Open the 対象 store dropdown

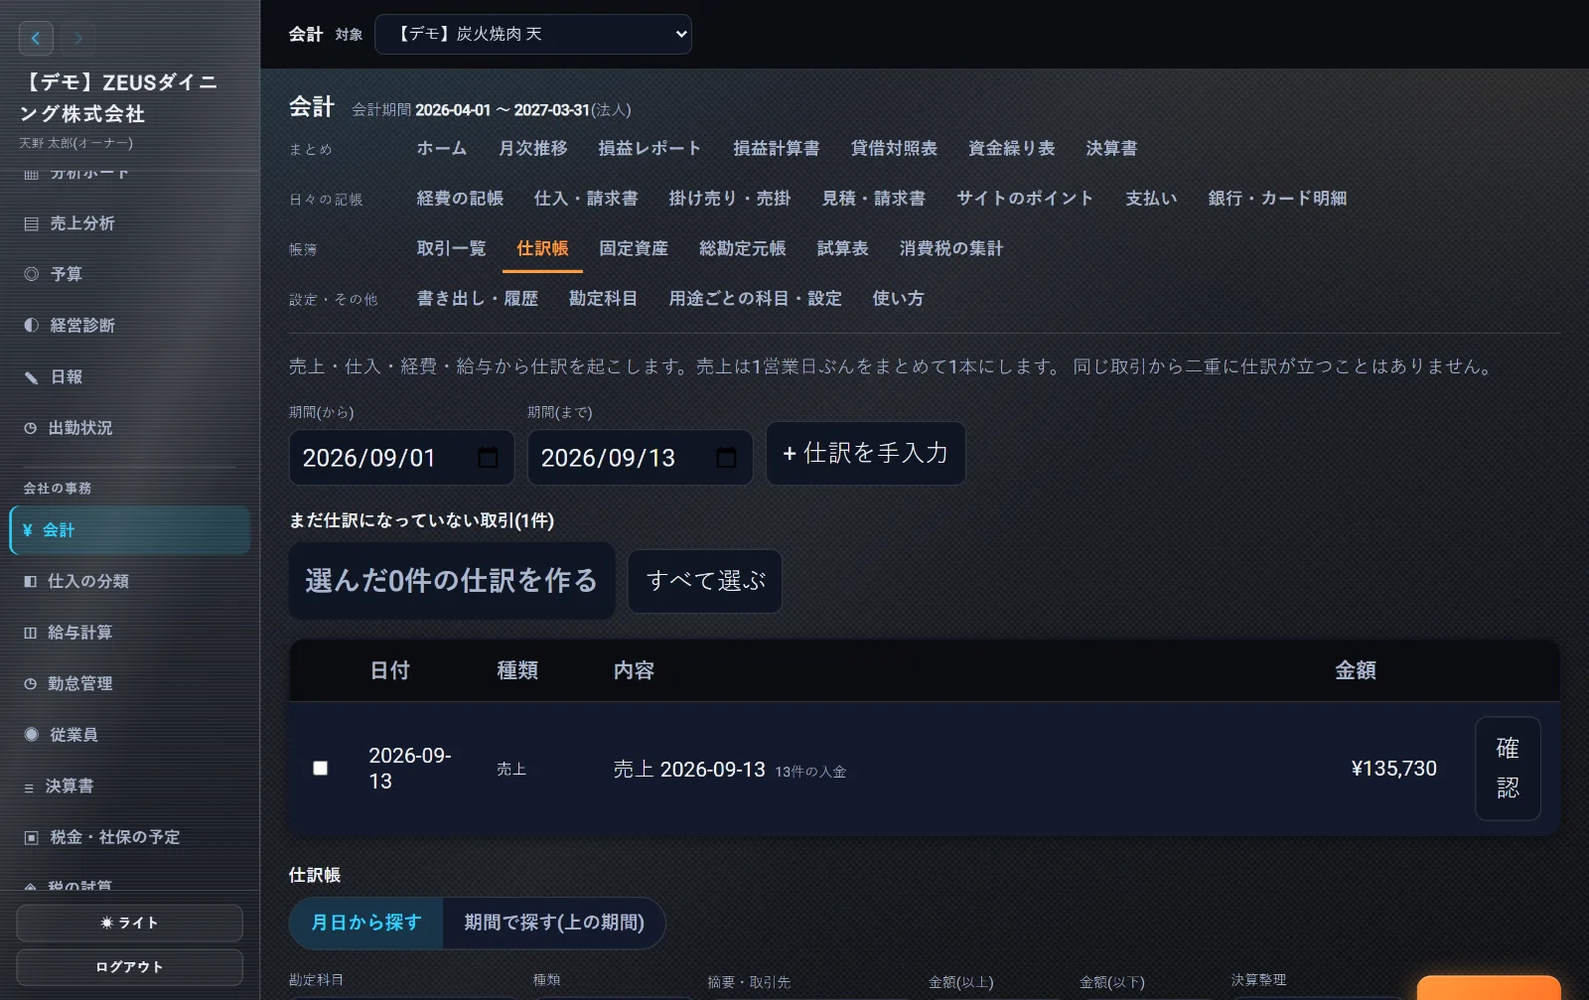click(x=533, y=34)
